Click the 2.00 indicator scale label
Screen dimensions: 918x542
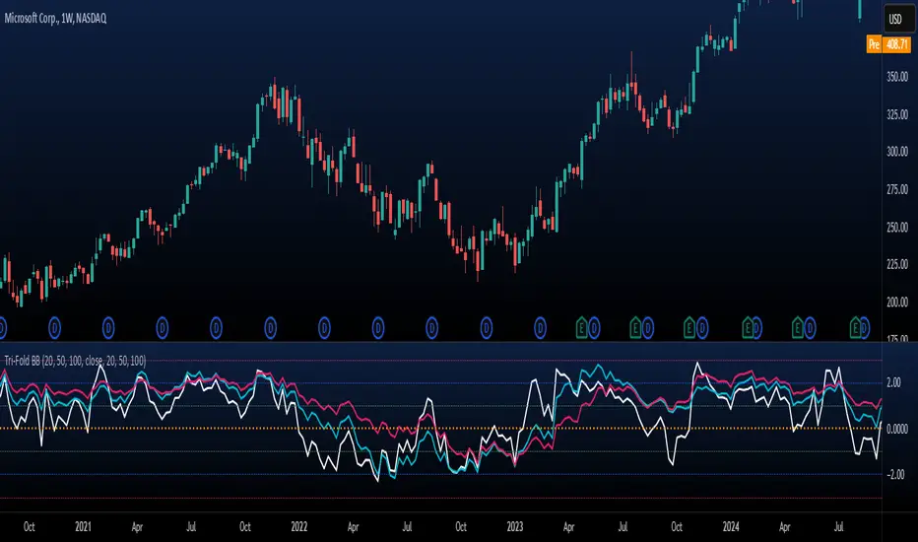tap(894, 382)
